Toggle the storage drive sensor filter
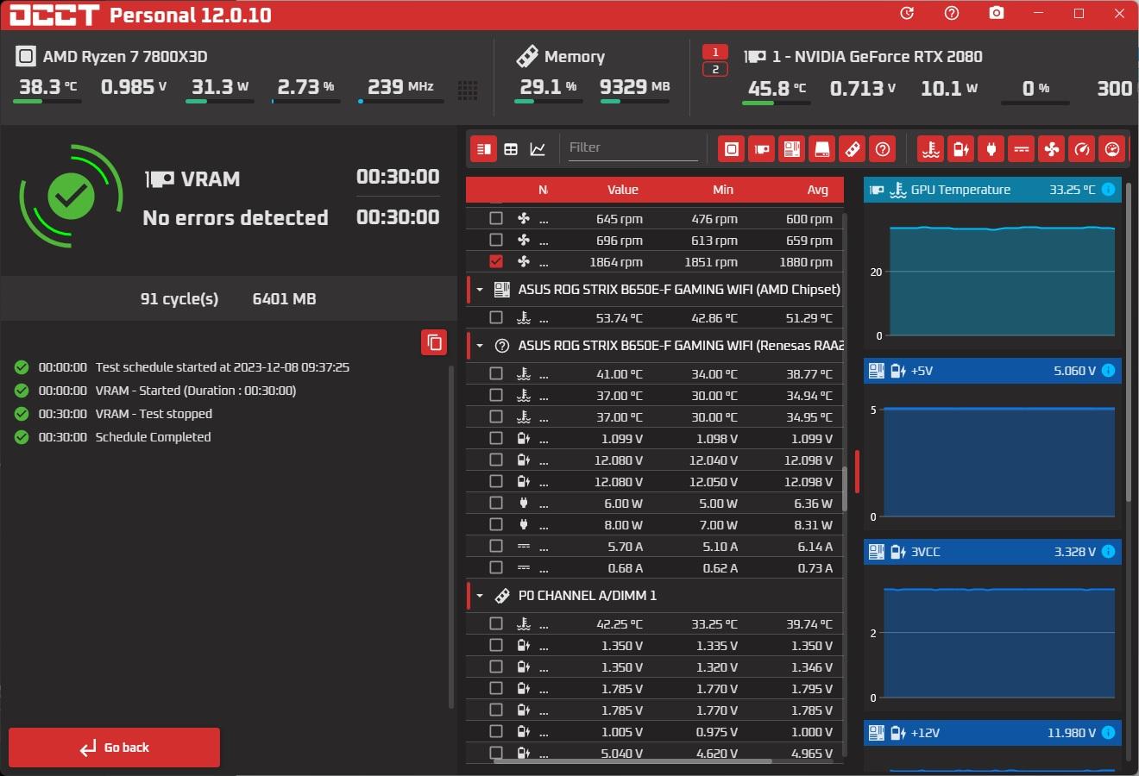The height and width of the screenshot is (776, 1139). (x=822, y=149)
